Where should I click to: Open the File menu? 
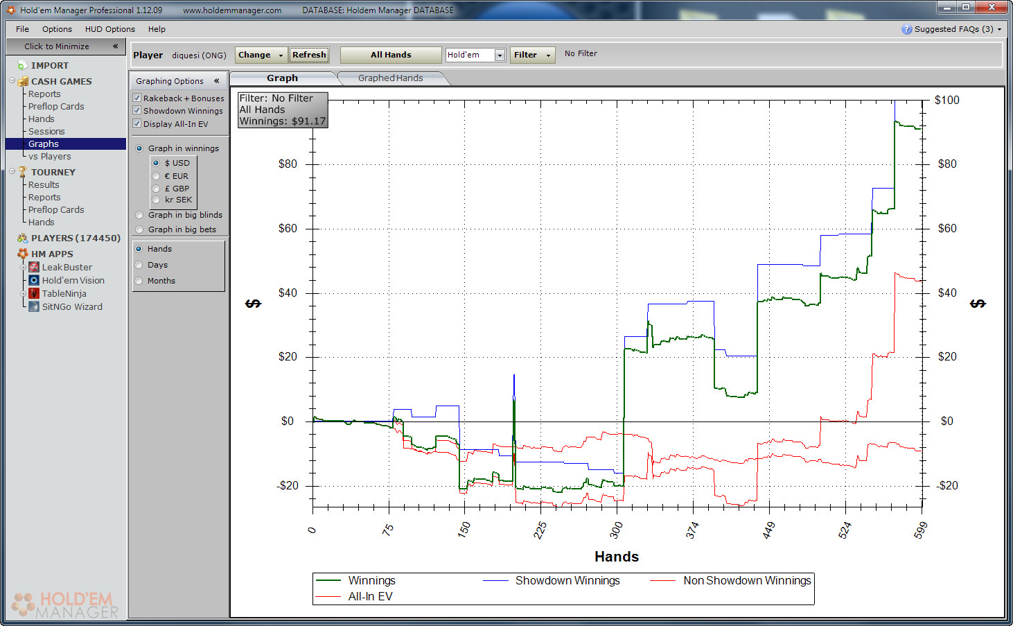tap(22, 29)
